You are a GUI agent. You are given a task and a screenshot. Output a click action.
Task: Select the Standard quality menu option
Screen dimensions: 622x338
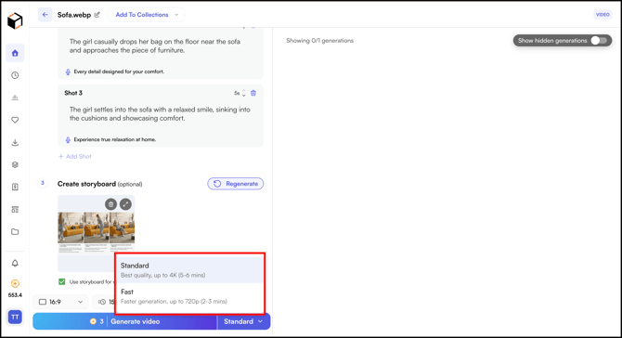189,270
